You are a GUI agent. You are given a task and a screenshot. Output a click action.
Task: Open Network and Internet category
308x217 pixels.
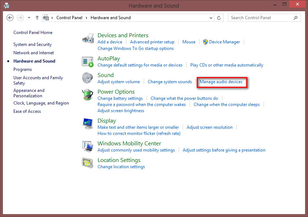coord(34,53)
